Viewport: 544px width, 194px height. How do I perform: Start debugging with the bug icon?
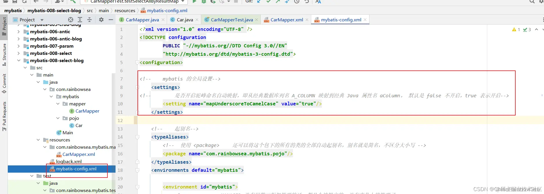204,1
